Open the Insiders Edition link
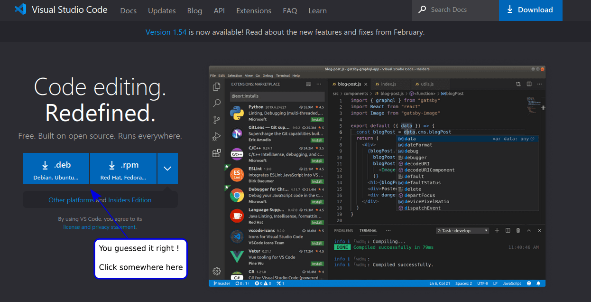This screenshot has width=591, height=302. 130,200
